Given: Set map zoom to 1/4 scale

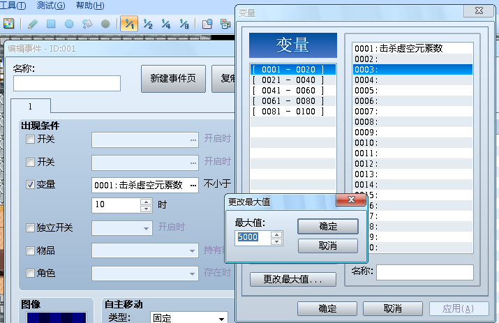Looking at the screenshot, I should click(x=166, y=24).
